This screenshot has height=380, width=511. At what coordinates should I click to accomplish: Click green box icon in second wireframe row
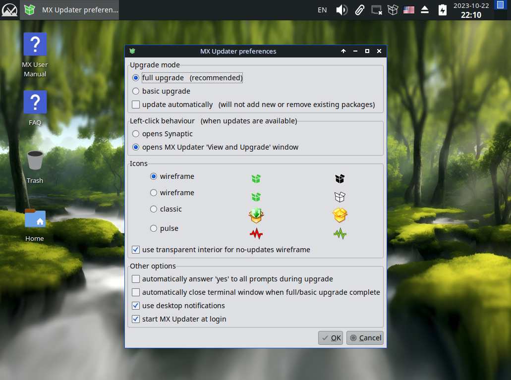pos(256,197)
